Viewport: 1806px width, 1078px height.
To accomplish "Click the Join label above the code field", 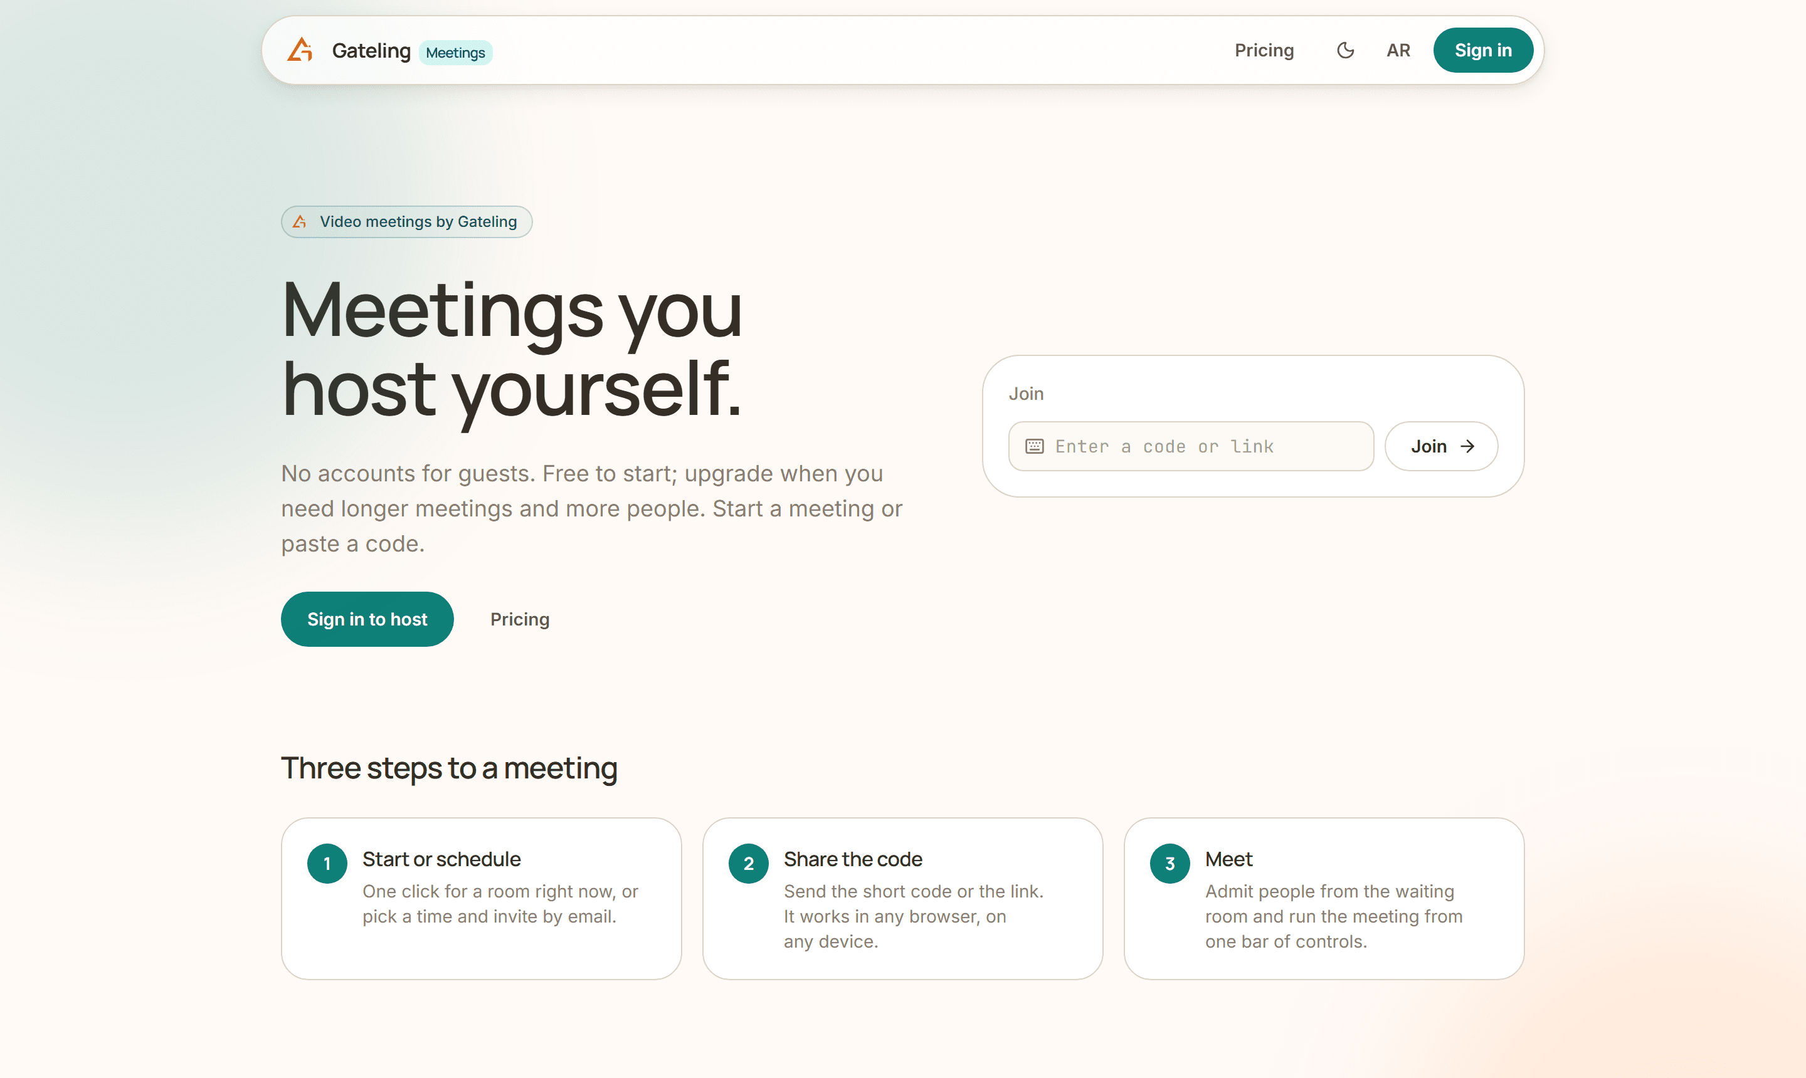I will coord(1025,393).
